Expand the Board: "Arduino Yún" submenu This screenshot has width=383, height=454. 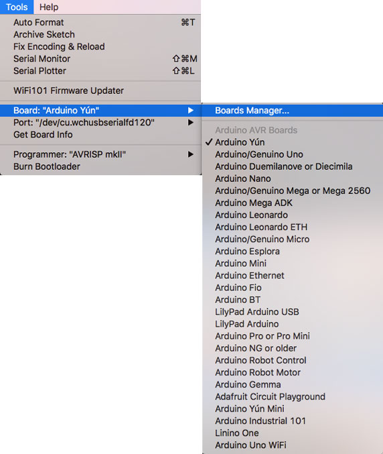[100, 111]
